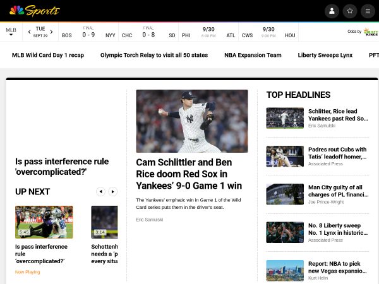Show previous Up Next video

100,192
